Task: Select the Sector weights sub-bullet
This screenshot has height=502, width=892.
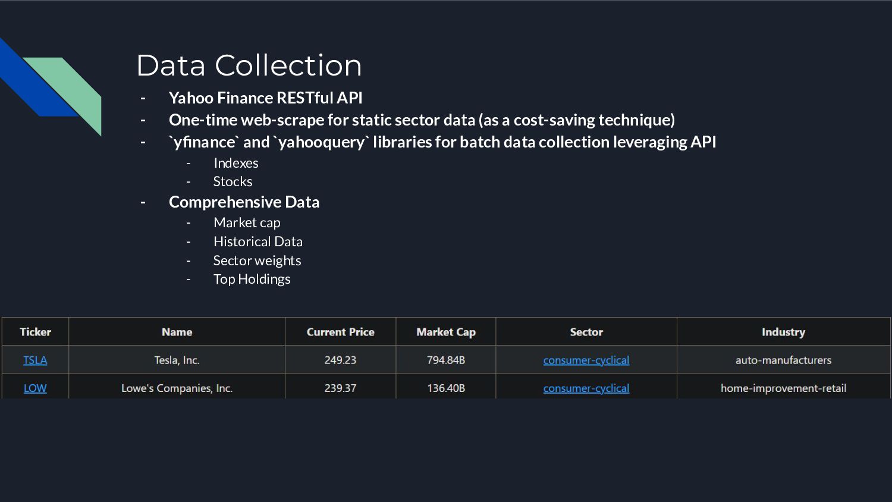Action: 257,261
